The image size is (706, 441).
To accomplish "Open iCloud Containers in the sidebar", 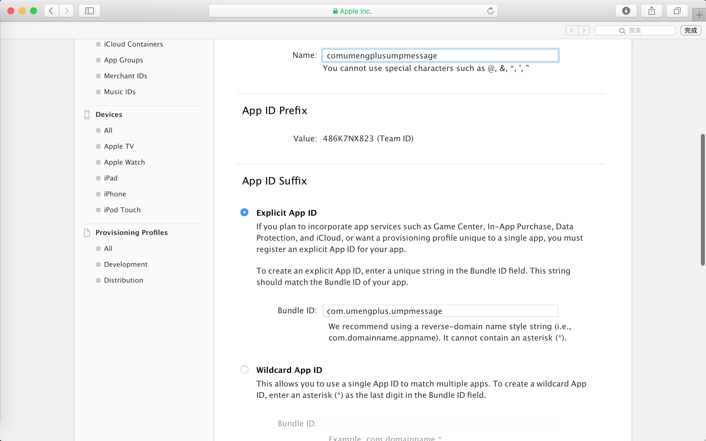I will 134,44.
